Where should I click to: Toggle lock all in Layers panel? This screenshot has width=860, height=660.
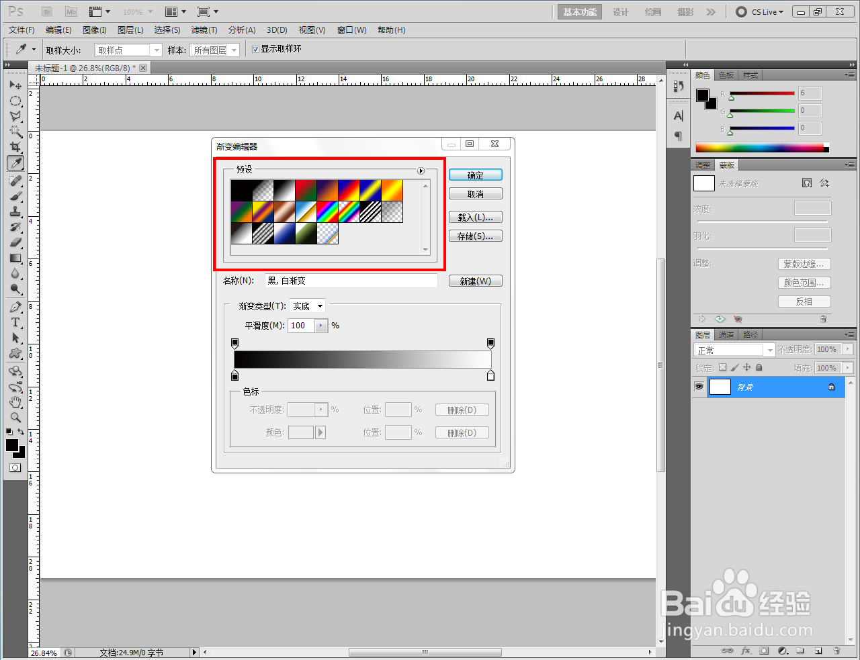pyautogui.click(x=759, y=367)
